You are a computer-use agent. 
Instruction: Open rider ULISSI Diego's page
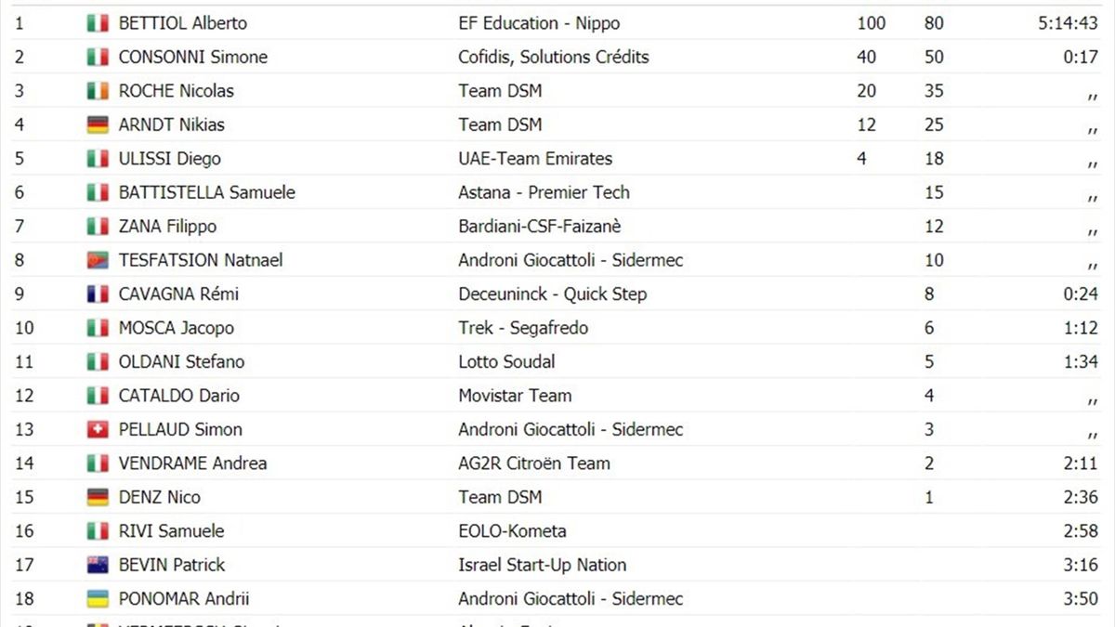pyautogui.click(x=169, y=159)
